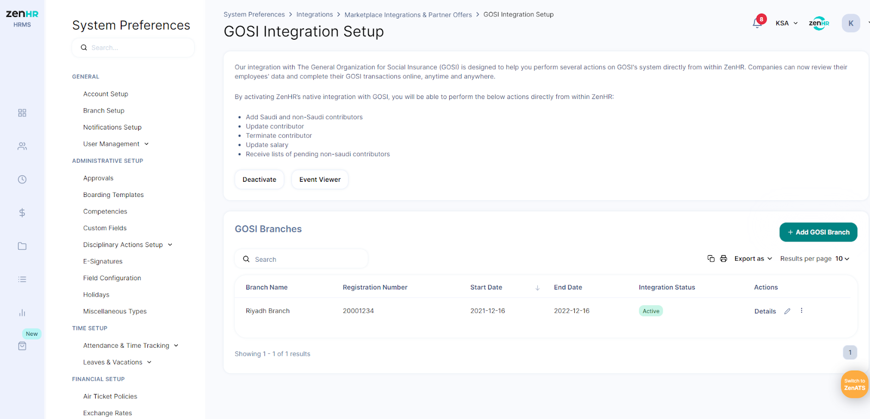
Task: Click start date 2021-12-16
Action: coord(488,311)
